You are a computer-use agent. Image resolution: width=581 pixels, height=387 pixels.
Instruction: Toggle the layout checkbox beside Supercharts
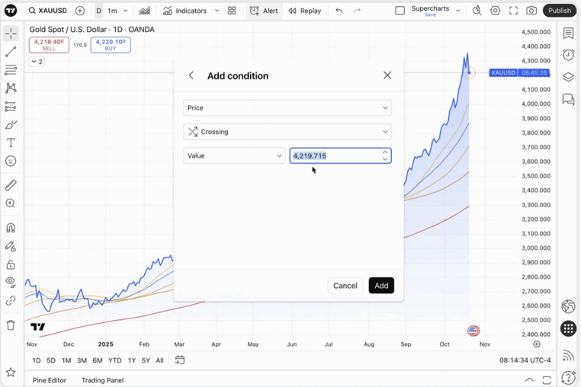coord(400,11)
